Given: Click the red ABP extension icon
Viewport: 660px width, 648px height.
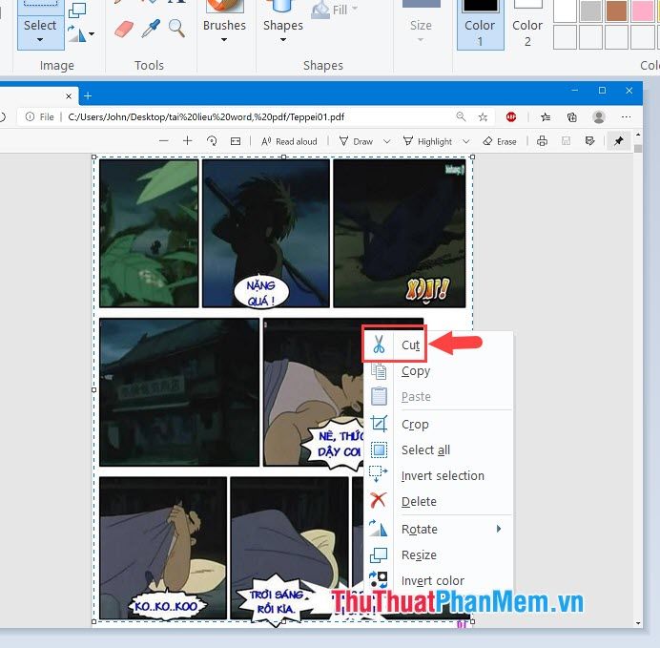Looking at the screenshot, I should coord(511,117).
